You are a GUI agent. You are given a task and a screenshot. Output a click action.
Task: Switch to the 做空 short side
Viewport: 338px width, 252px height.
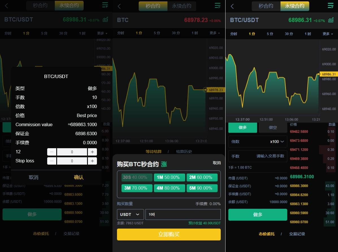(x=273, y=128)
